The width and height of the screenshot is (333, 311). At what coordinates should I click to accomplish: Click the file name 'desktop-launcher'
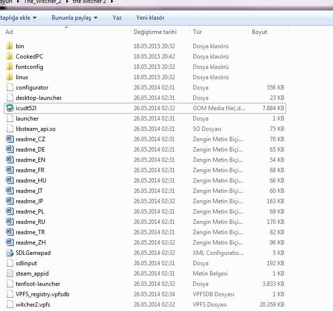point(38,98)
